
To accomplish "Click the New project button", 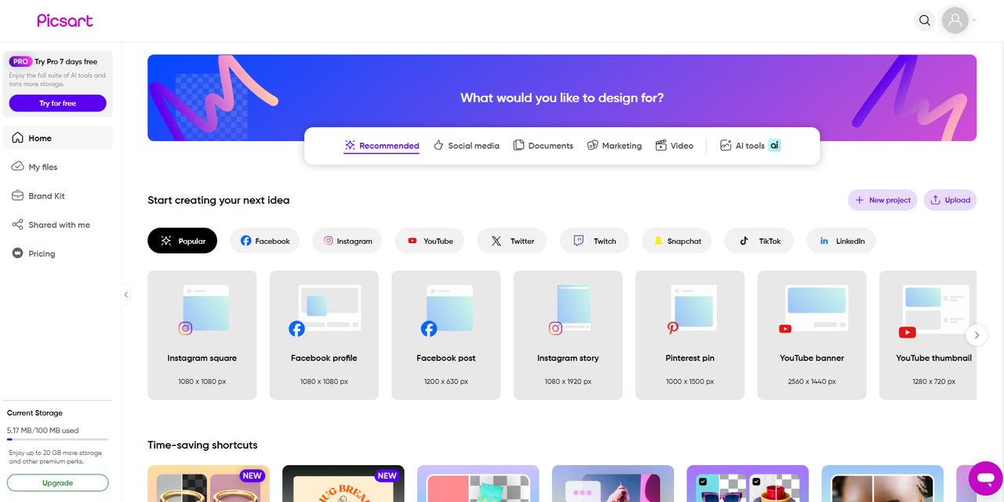I will click(882, 200).
